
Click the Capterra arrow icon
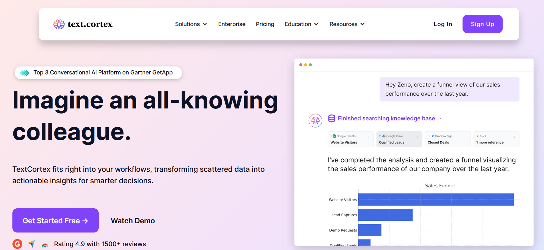coord(31,244)
